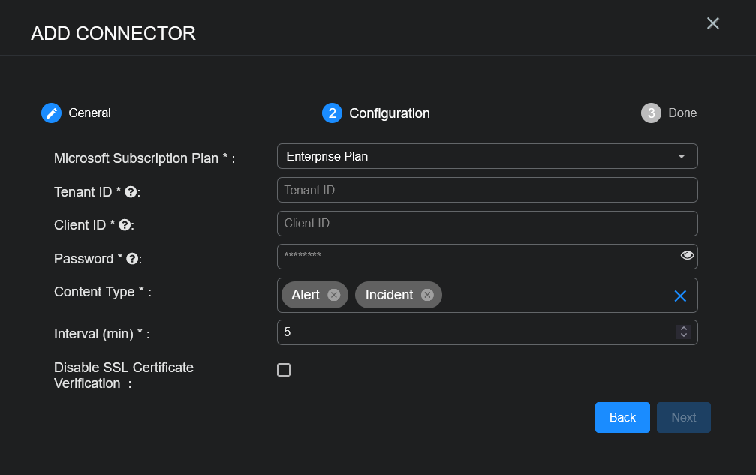The height and width of the screenshot is (475, 756).
Task: Select the Done step indicator
Action: 651,113
